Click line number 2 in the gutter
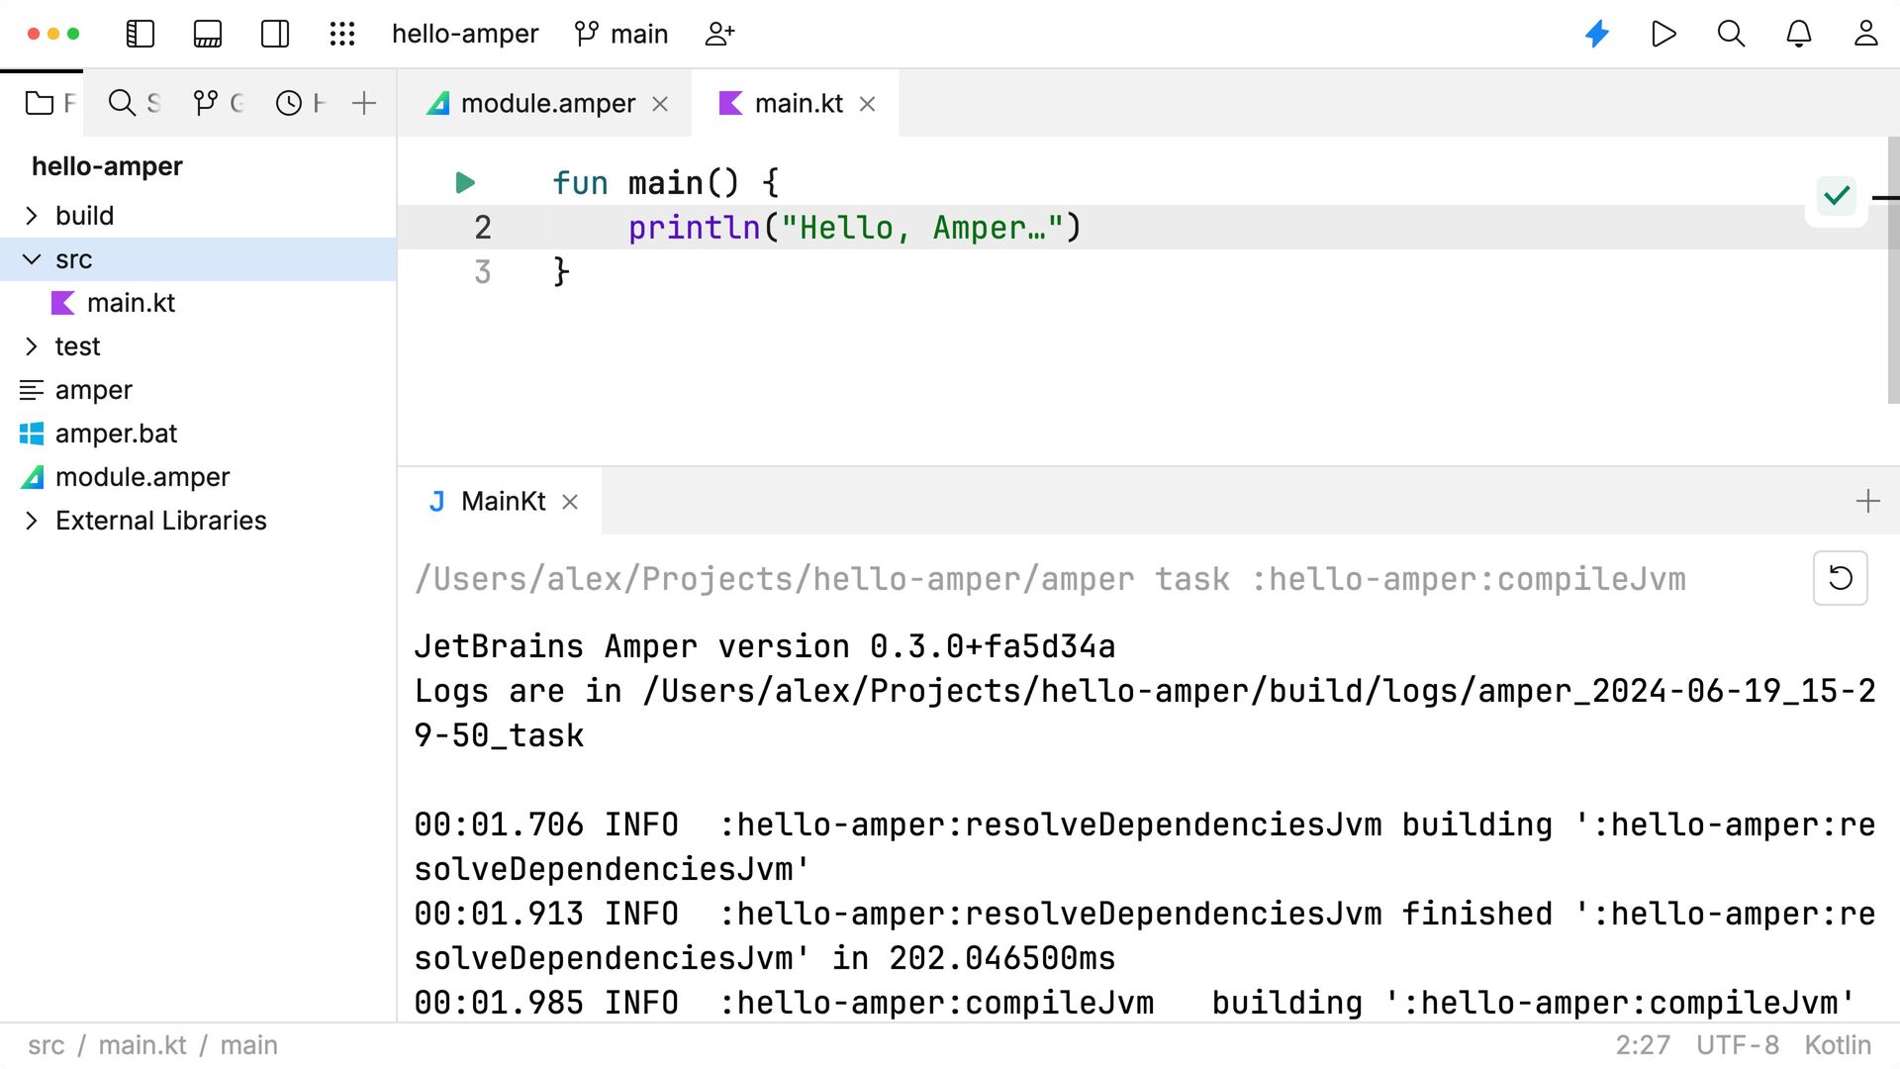The width and height of the screenshot is (1900, 1069). (x=483, y=228)
